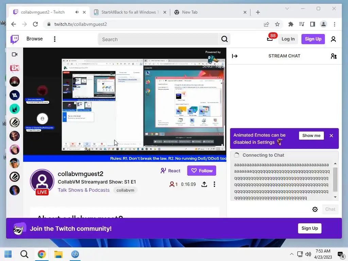Click the Log In button
Image resolution: width=348 pixels, height=261 pixels.
(288, 39)
